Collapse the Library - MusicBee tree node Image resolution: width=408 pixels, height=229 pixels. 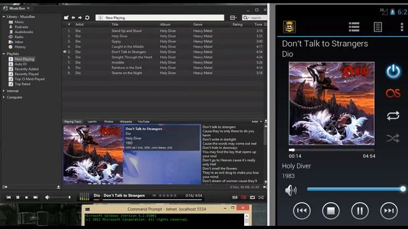tap(4, 17)
